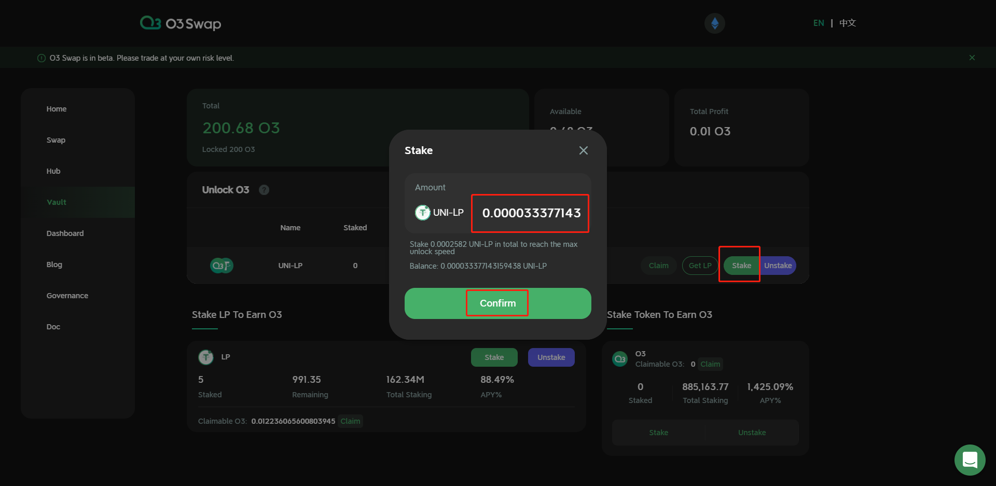Switch language to 中文

tap(848, 23)
